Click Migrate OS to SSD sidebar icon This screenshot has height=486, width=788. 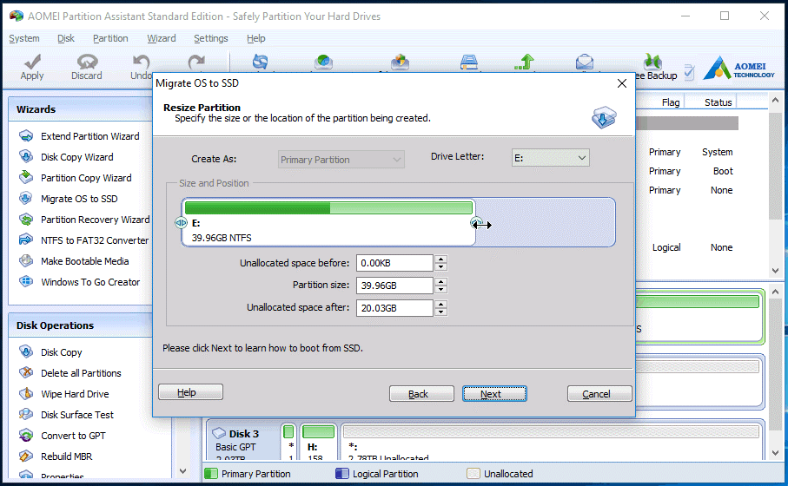(x=26, y=199)
